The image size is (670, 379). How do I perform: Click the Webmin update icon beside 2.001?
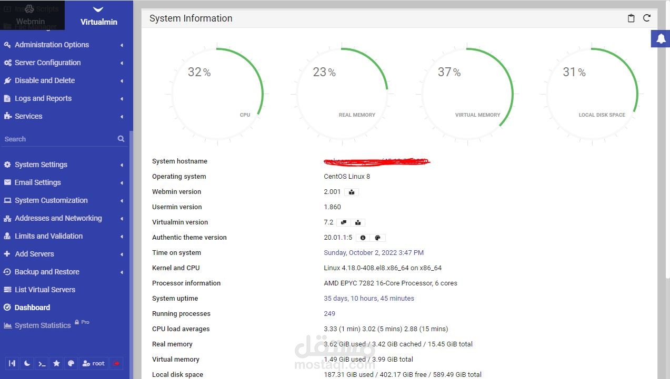pyautogui.click(x=351, y=192)
